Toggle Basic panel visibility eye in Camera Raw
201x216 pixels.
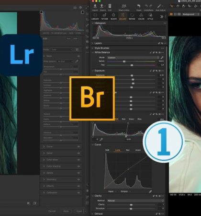(78, 56)
